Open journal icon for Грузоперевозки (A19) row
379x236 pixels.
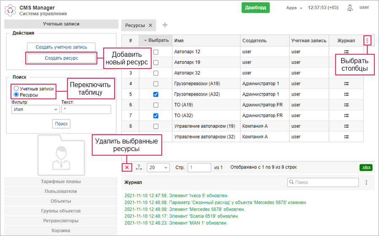(346, 84)
